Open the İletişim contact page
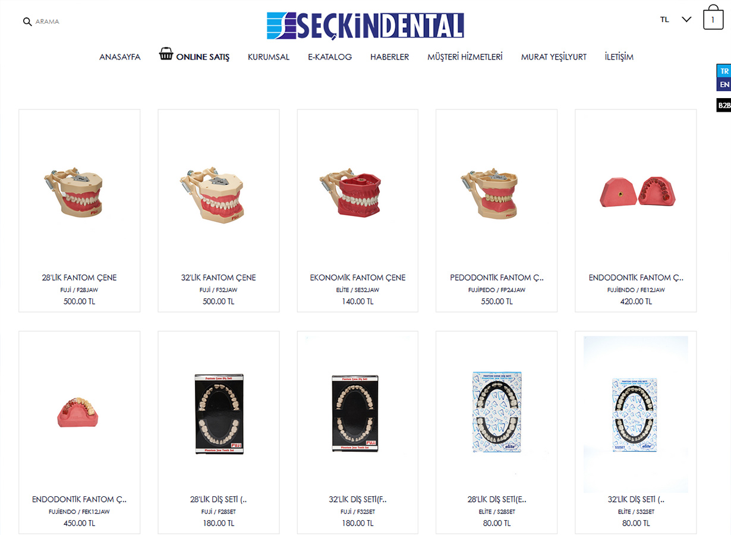The width and height of the screenshot is (731, 535). click(619, 57)
